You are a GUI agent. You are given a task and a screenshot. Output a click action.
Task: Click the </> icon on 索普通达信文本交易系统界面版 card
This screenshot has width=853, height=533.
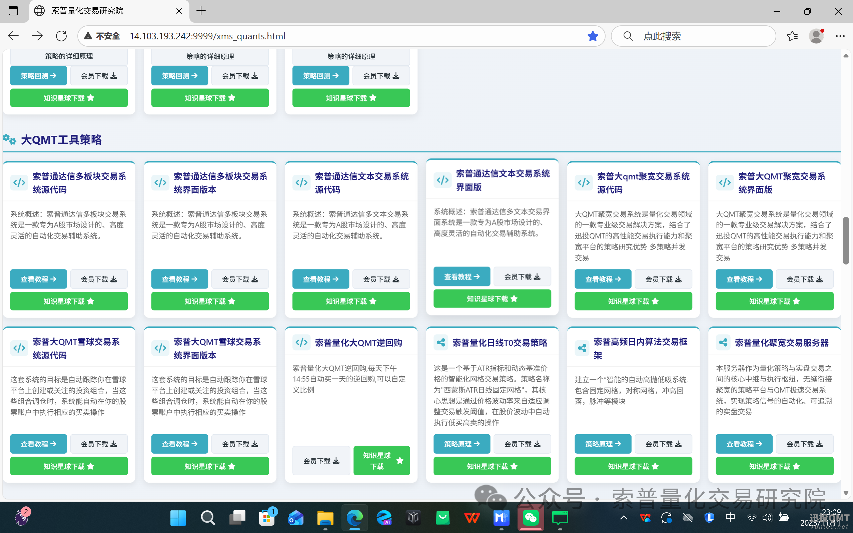tap(443, 180)
